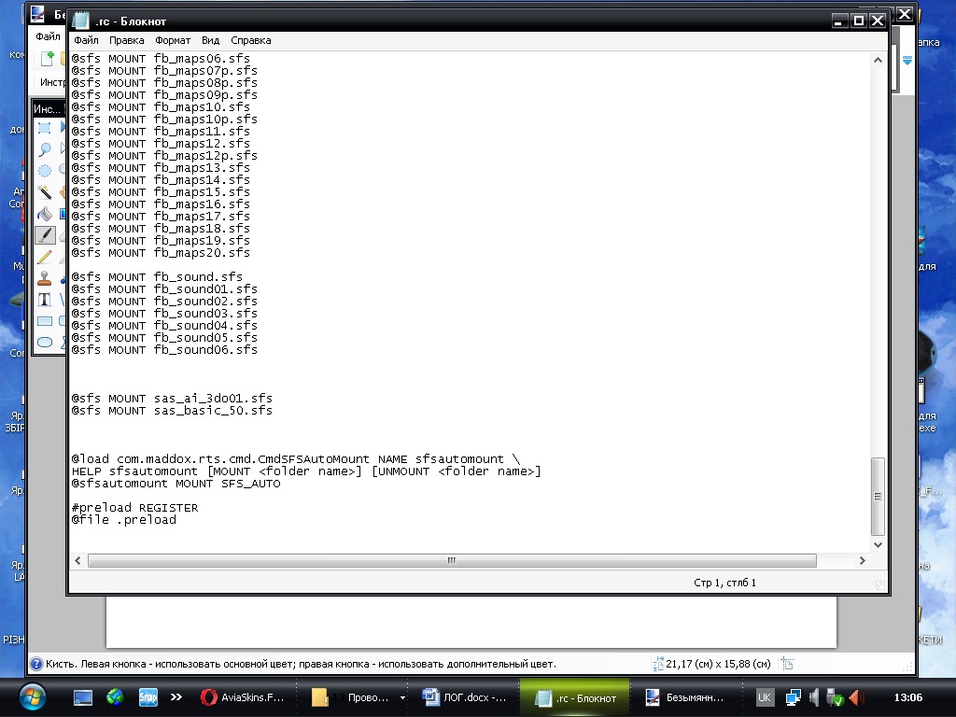Image resolution: width=956 pixels, height=717 pixels.
Task: Click the horizontal scrollbar thumb in Notepad
Action: click(x=452, y=560)
